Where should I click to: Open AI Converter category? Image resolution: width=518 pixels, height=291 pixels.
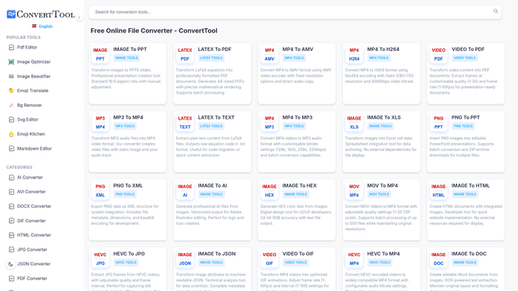[x=30, y=177]
